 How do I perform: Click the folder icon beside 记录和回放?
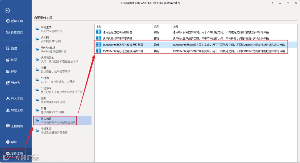coord(37,59)
